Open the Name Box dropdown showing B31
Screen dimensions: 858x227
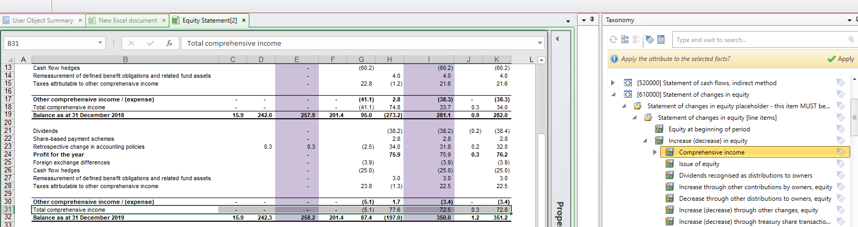100,43
